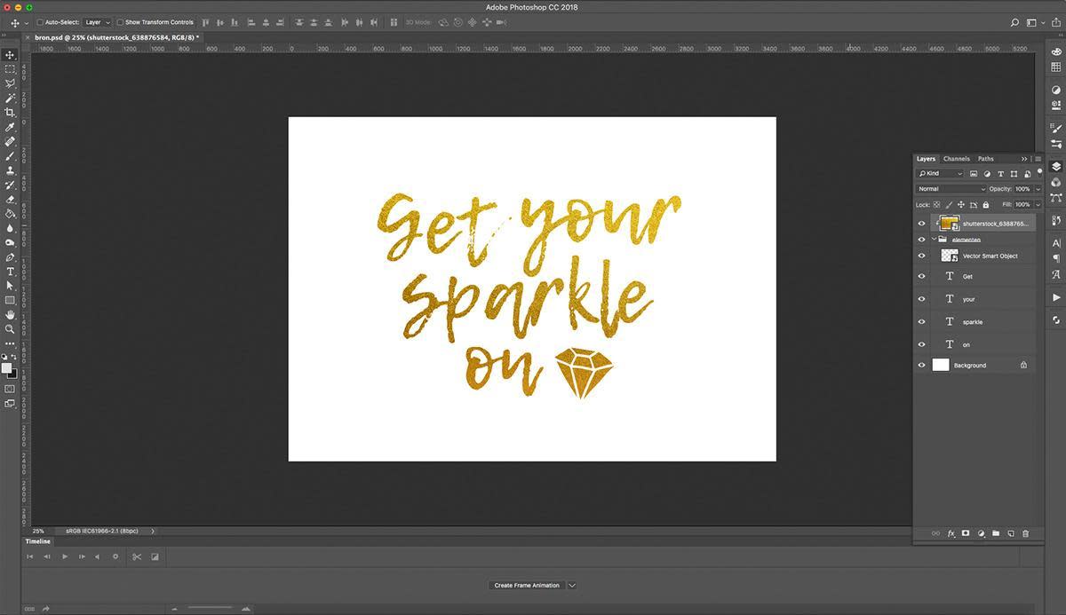Hide the Background layer visibility

pyautogui.click(x=921, y=365)
